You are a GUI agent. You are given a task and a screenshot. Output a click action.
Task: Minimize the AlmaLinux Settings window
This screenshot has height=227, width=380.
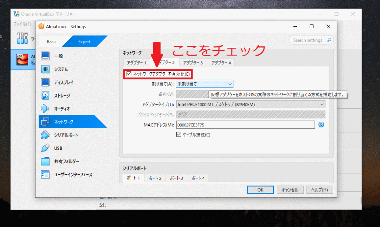point(295,26)
